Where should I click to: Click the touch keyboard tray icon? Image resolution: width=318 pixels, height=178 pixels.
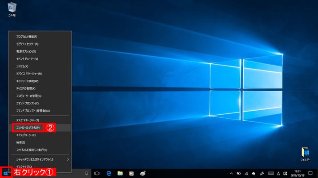point(271,173)
